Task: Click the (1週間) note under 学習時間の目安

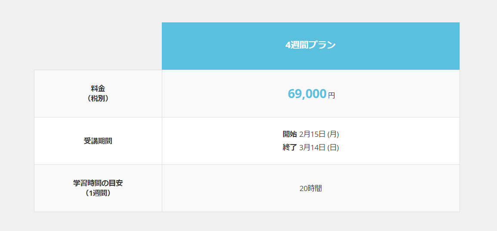Action: (x=98, y=193)
